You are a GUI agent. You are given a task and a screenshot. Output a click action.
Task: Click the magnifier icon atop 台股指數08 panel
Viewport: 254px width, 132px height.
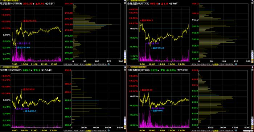[253, 67]
